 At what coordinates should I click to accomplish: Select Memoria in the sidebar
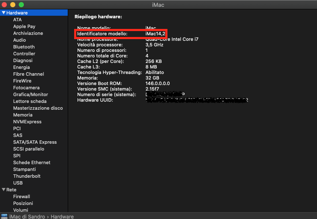tap(23, 115)
